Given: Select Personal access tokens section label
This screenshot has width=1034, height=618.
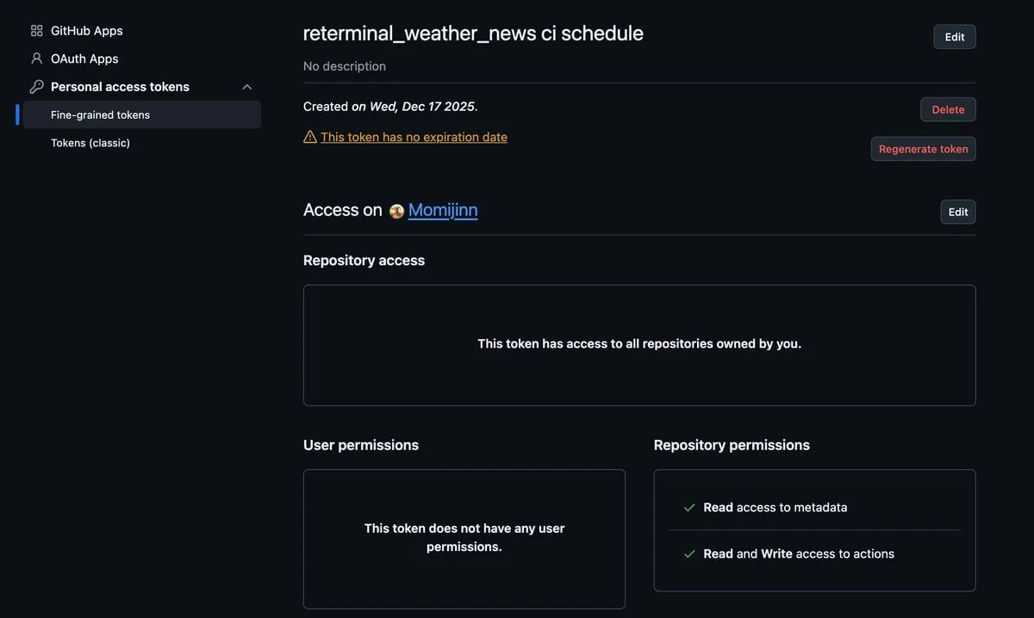Looking at the screenshot, I should pos(120,87).
